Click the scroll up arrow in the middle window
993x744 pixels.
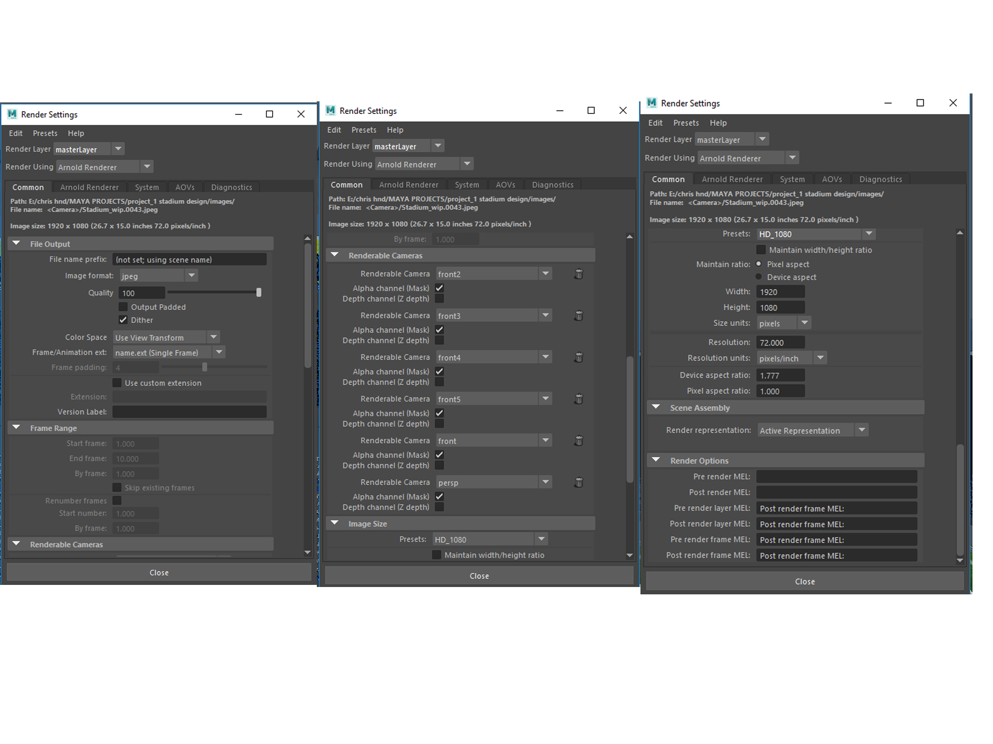tap(629, 237)
